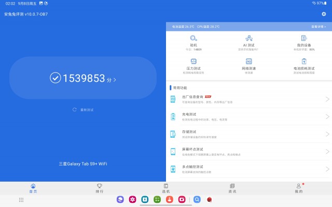Click the 多点触控测试 title text
The height and width of the screenshot is (207, 332).
(192, 167)
